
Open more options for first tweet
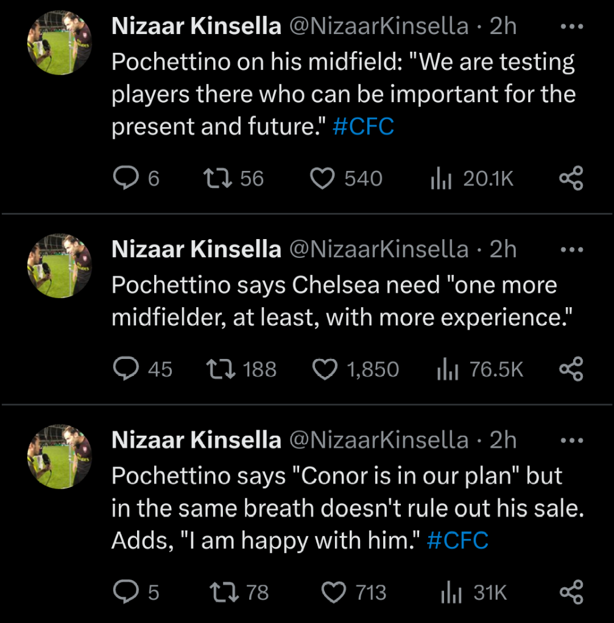pyautogui.click(x=571, y=27)
